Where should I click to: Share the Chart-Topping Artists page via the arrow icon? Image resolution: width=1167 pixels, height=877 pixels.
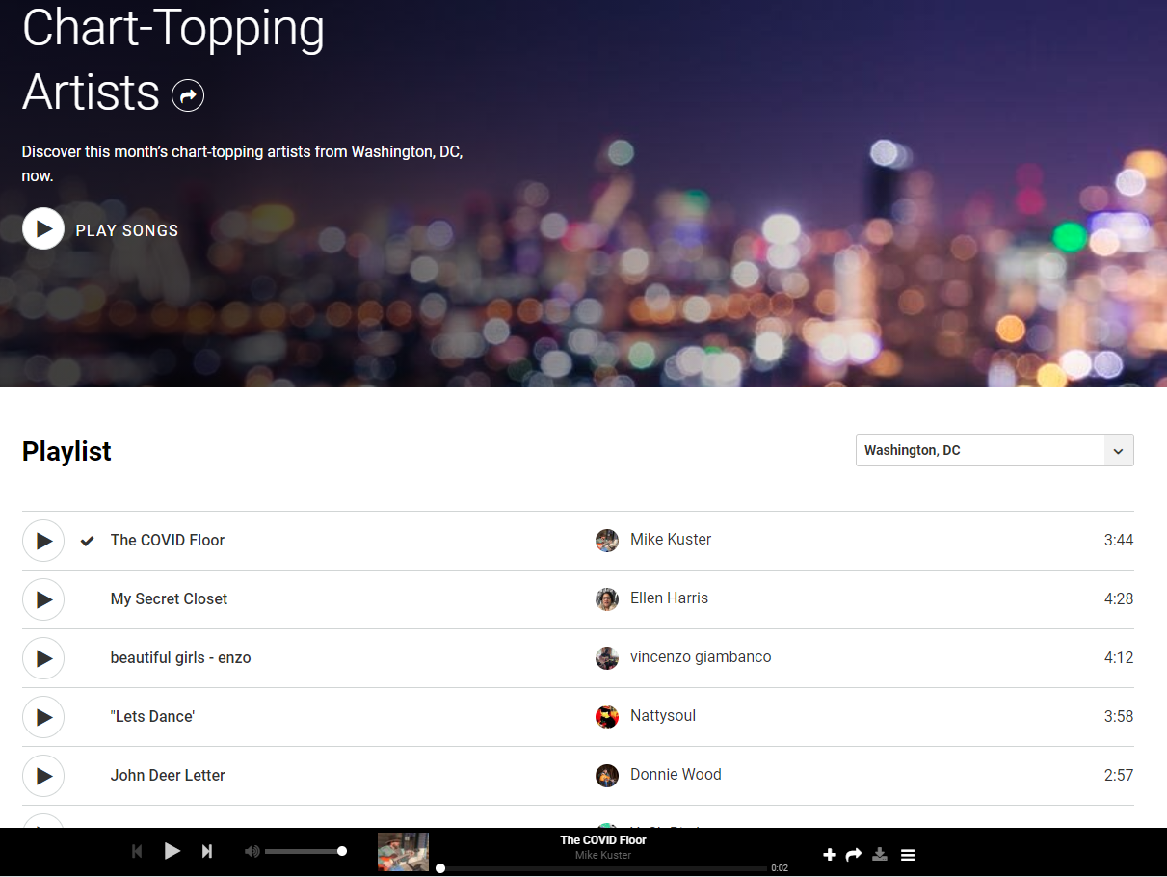point(188,94)
